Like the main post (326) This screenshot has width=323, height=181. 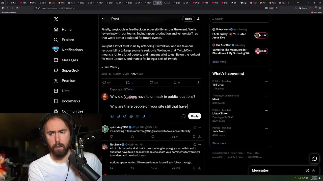click(154, 82)
